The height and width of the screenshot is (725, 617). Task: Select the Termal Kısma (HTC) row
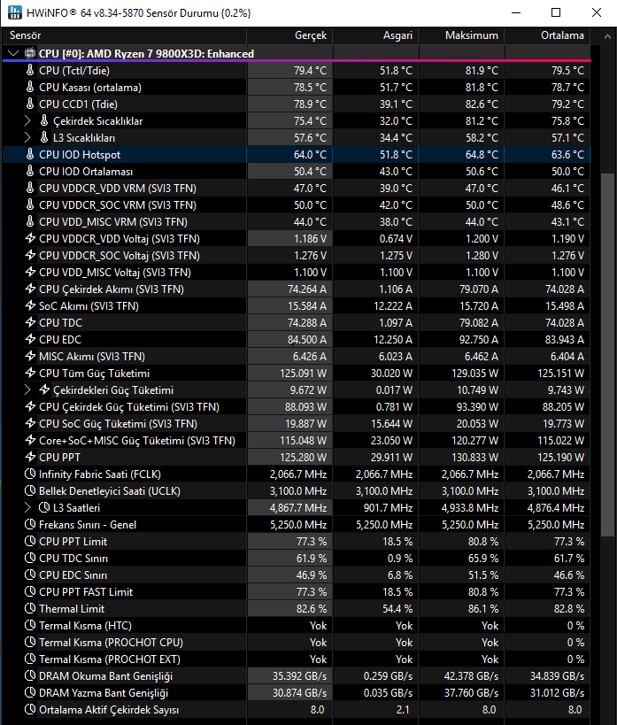coord(296,626)
